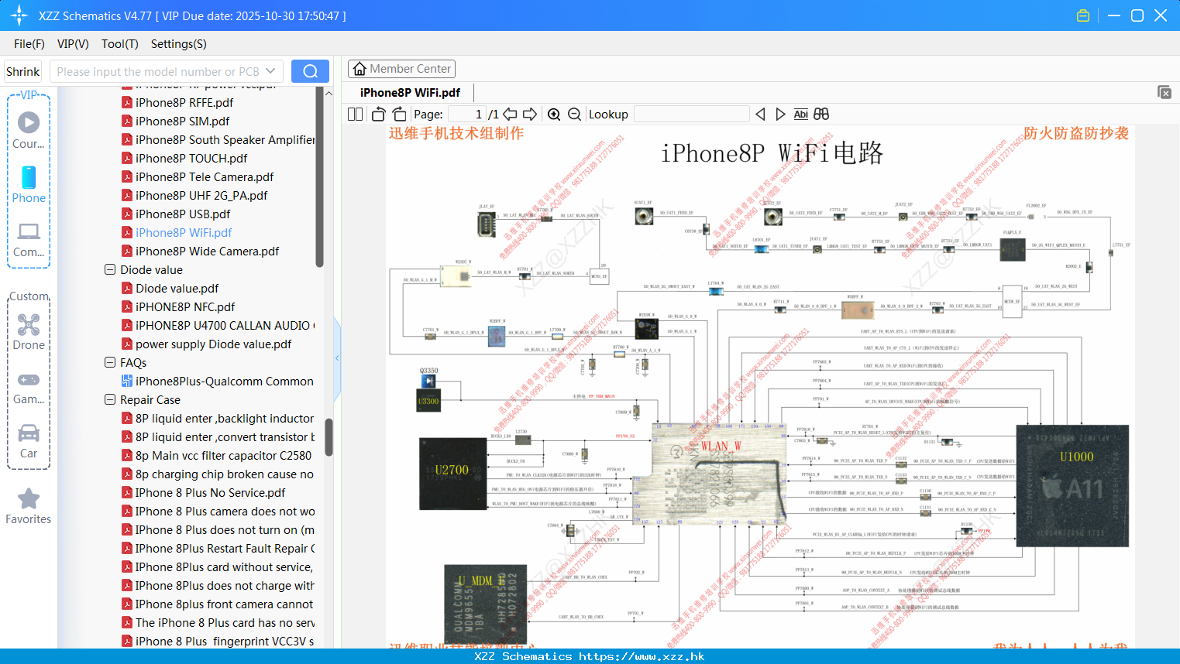Find previous lookup match triangle
The width and height of the screenshot is (1180, 664).
[x=760, y=114]
